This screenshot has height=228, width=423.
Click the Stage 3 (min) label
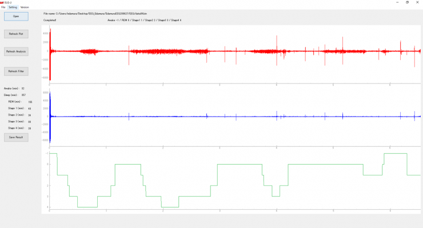16,121
